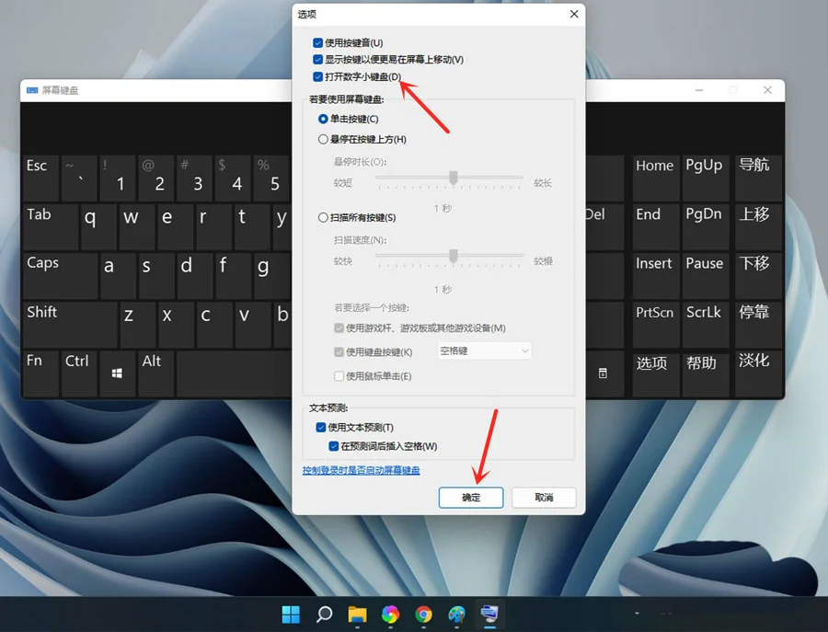Select 悬停在按键上方(H) radio button

(x=323, y=140)
